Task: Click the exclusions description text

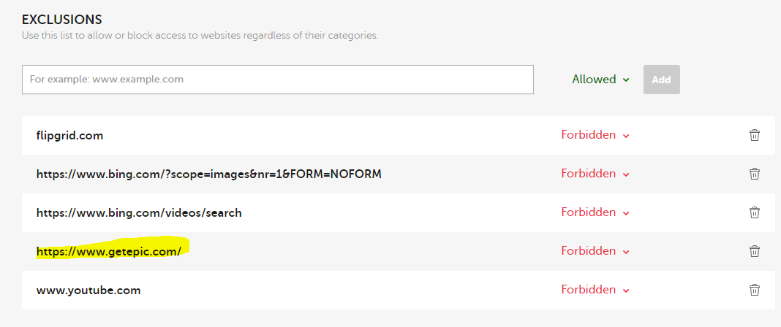Action: click(200, 35)
